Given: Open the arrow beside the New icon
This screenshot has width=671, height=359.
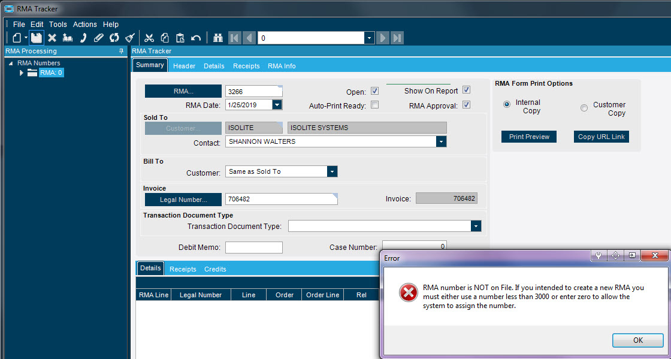Looking at the screenshot, I should 26,38.
